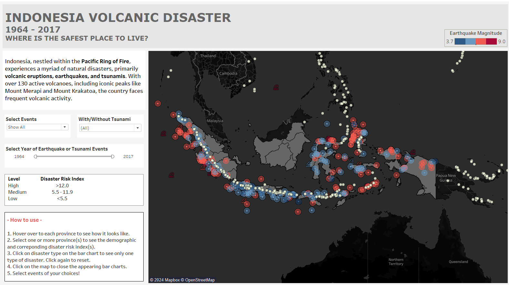Viewport: 509px width, 285px height.
Task: Click the '1964' slider start label
Action: coord(19,157)
